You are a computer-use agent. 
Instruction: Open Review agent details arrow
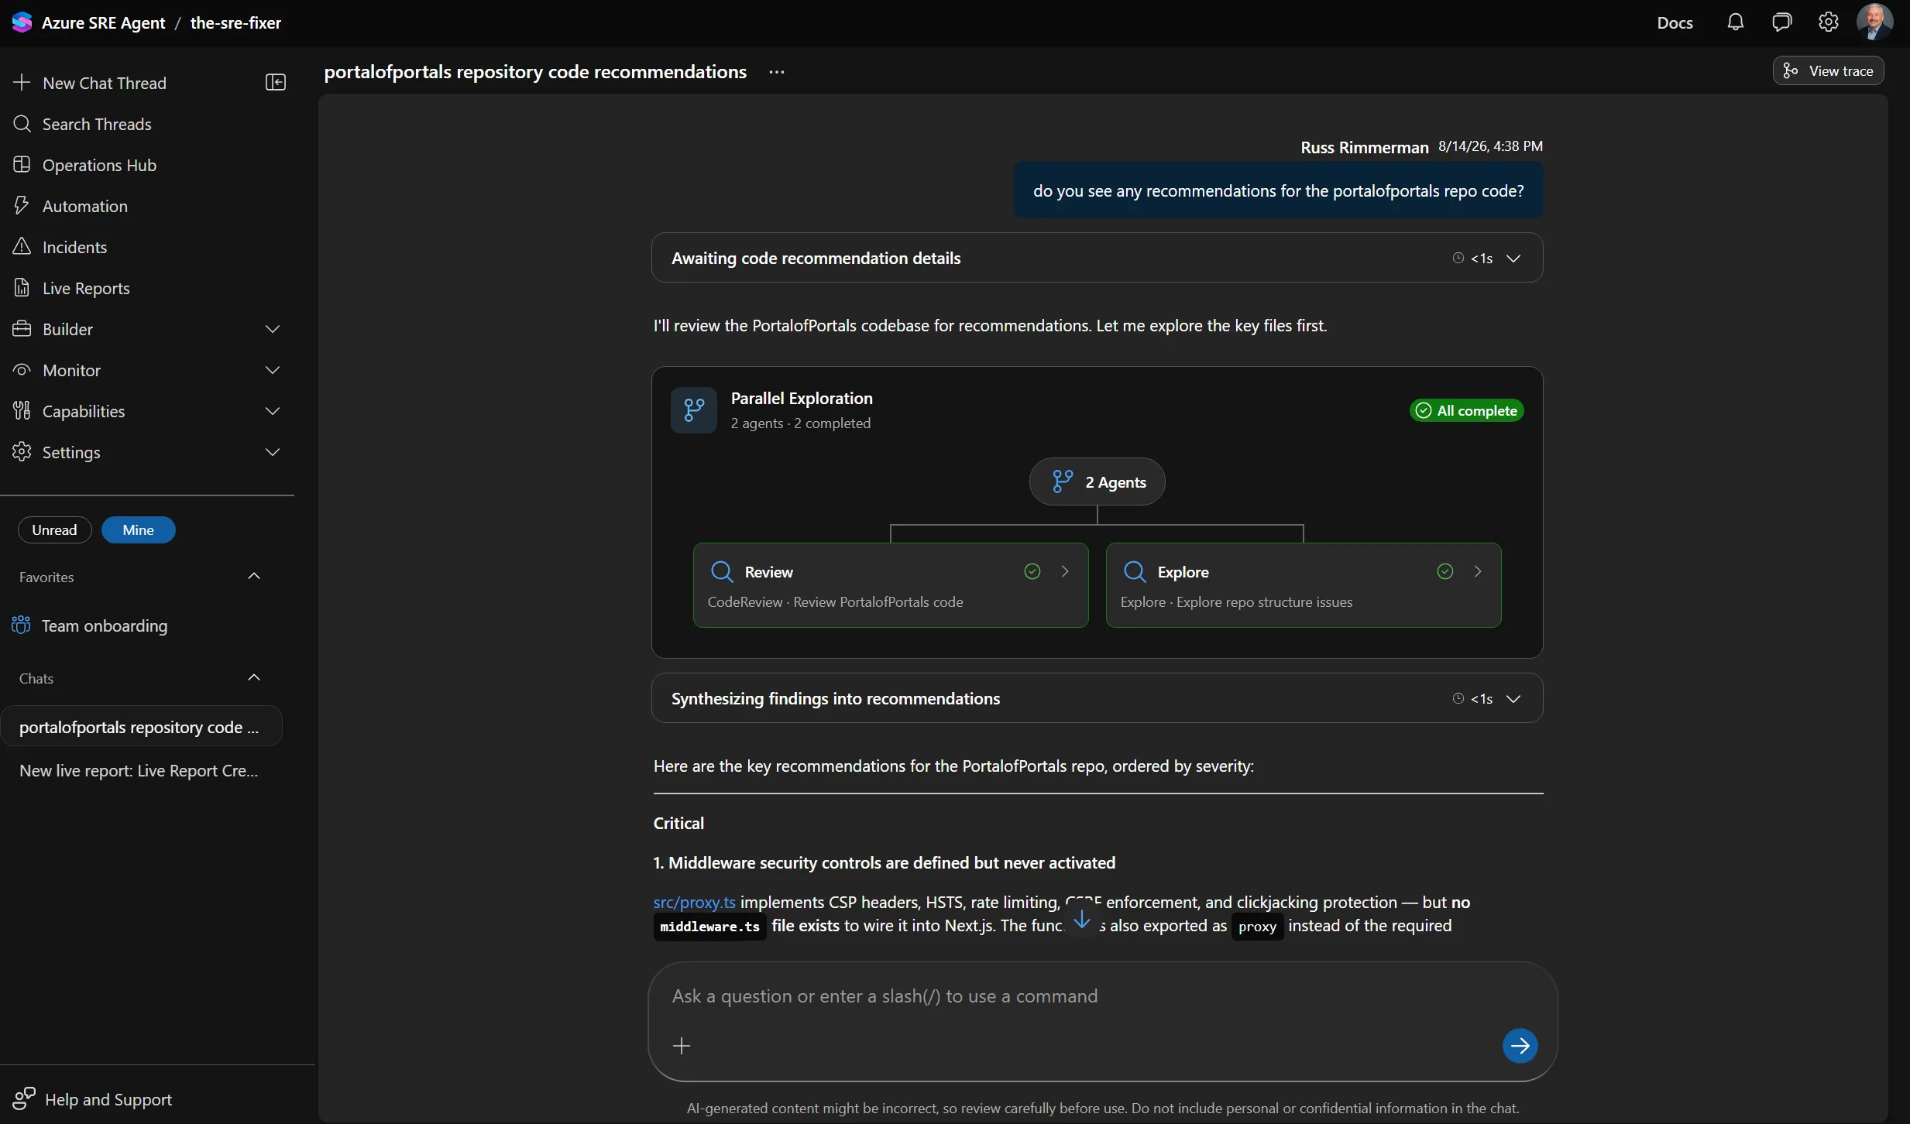pyautogui.click(x=1065, y=571)
